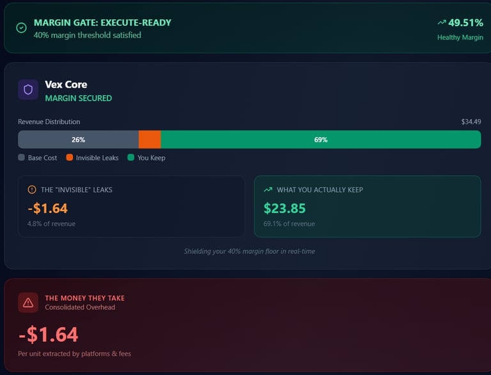Click the green checkmark circle icon
The height and width of the screenshot is (375, 491).
pos(21,28)
